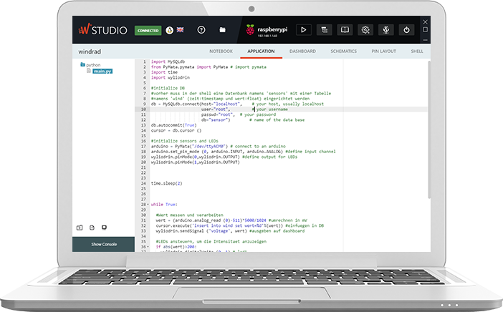Click the power disconnect icon
The width and height of the screenshot is (503, 312).
pos(406,30)
